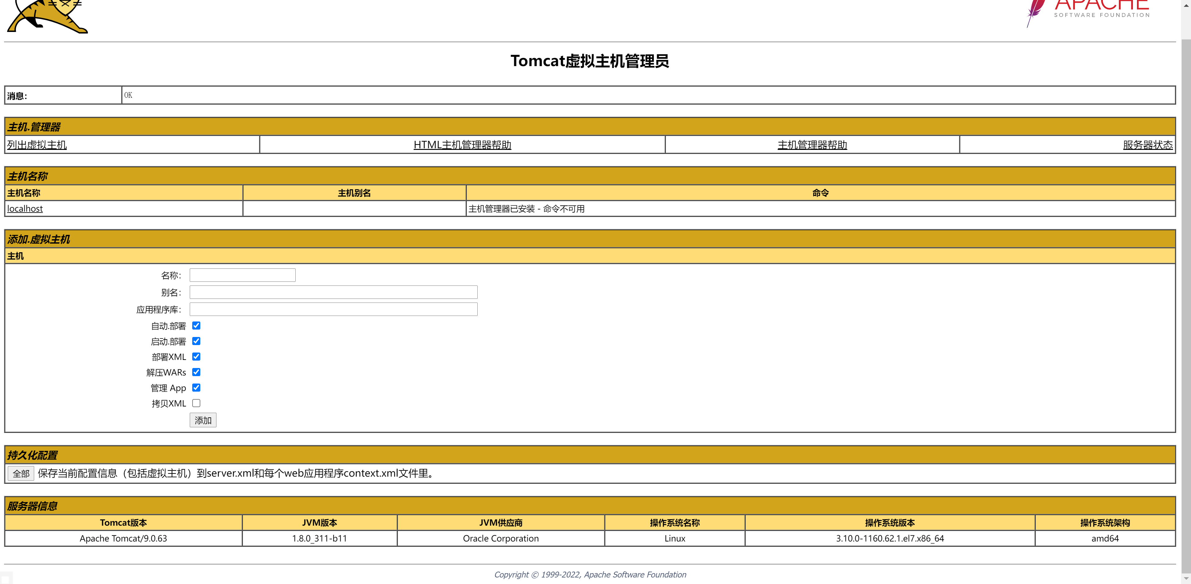This screenshot has height=584, width=1191.
Task: Focus the 应用程序库 input field
Action: click(x=333, y=309)
